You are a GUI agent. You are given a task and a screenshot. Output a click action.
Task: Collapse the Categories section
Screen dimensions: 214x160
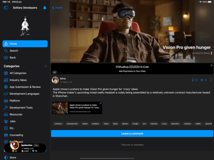46,66
